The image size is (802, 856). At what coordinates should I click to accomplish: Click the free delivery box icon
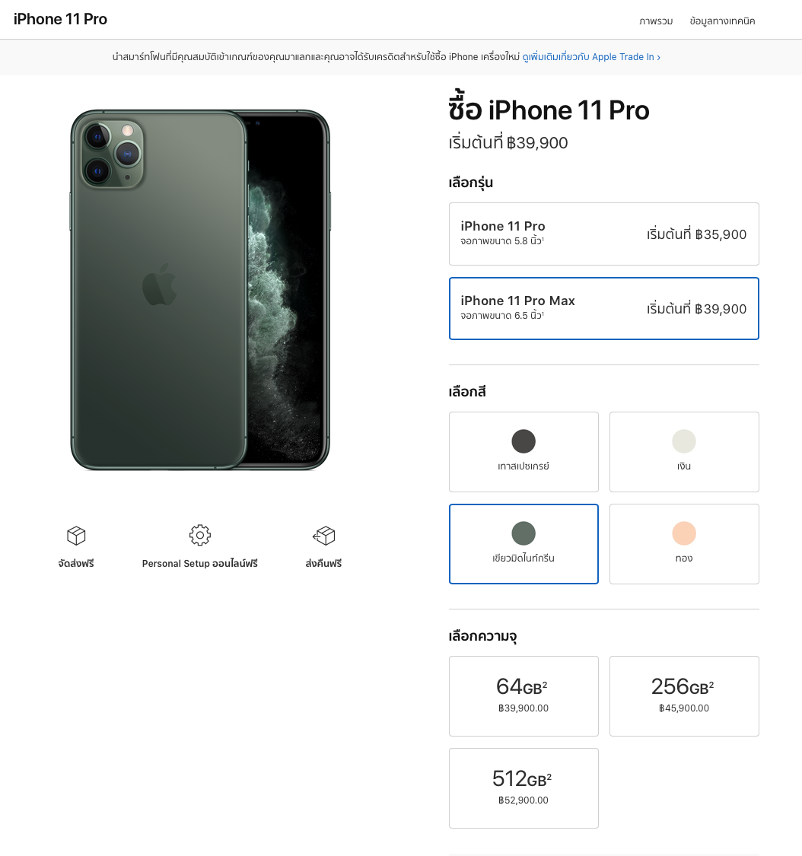75,535
